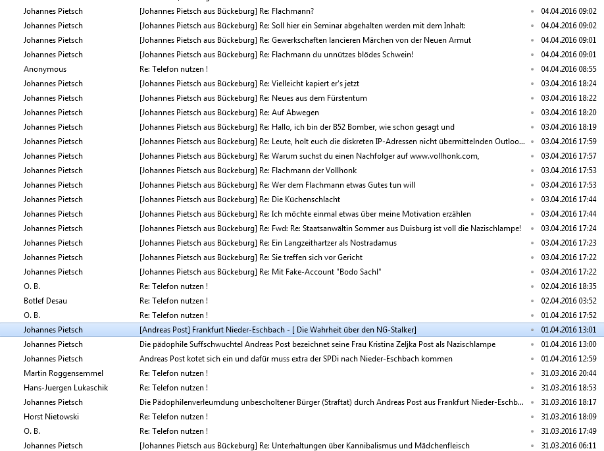
Task: Open 'Re: Vielleicht kapiert er's jetzt' message
Action: point(302,84)
